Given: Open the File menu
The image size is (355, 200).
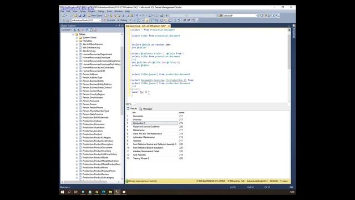Looking at the screenshot, I should [x=62, y=11].
